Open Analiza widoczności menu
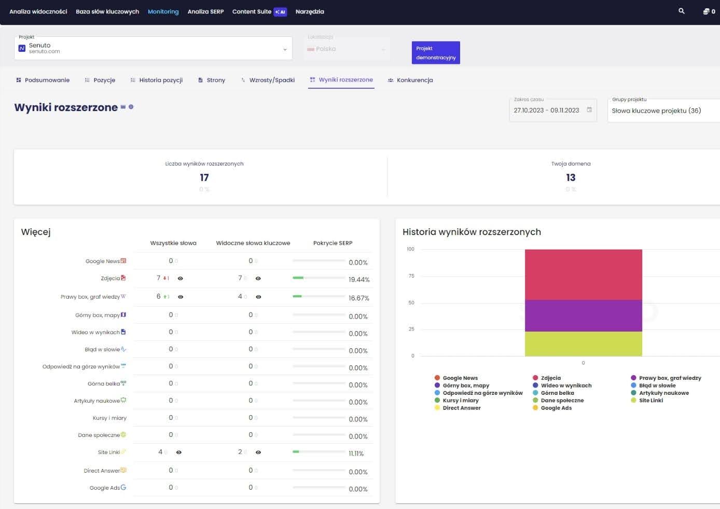Viewport: 720px width, 509px height. (38, 11)
